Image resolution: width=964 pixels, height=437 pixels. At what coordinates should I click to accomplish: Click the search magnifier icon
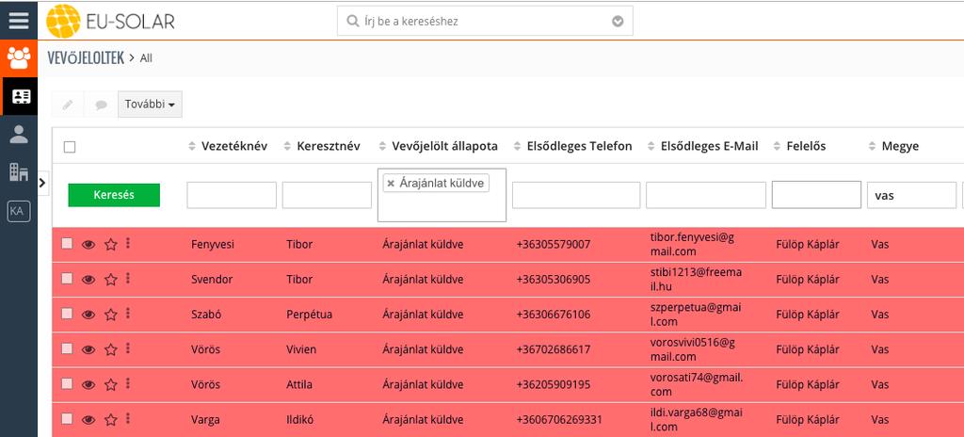point(353,21)
